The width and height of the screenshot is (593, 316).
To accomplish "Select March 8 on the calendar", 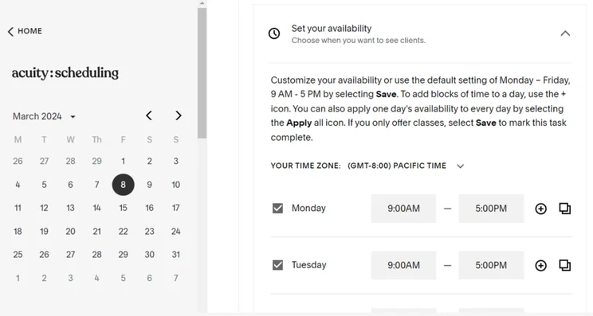I will click(x=123, y=185).
